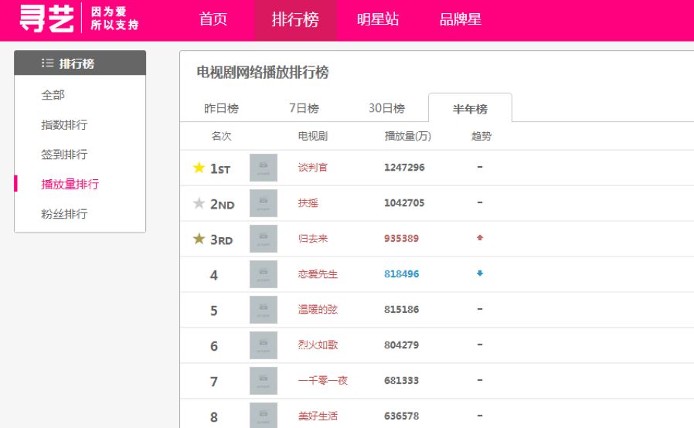Open 排行榜 in the top navigation
This screenshot has height=428, width=694.
coord(295,19)
